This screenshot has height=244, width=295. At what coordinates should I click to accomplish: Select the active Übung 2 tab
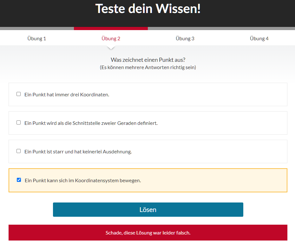tap(111, 38)
